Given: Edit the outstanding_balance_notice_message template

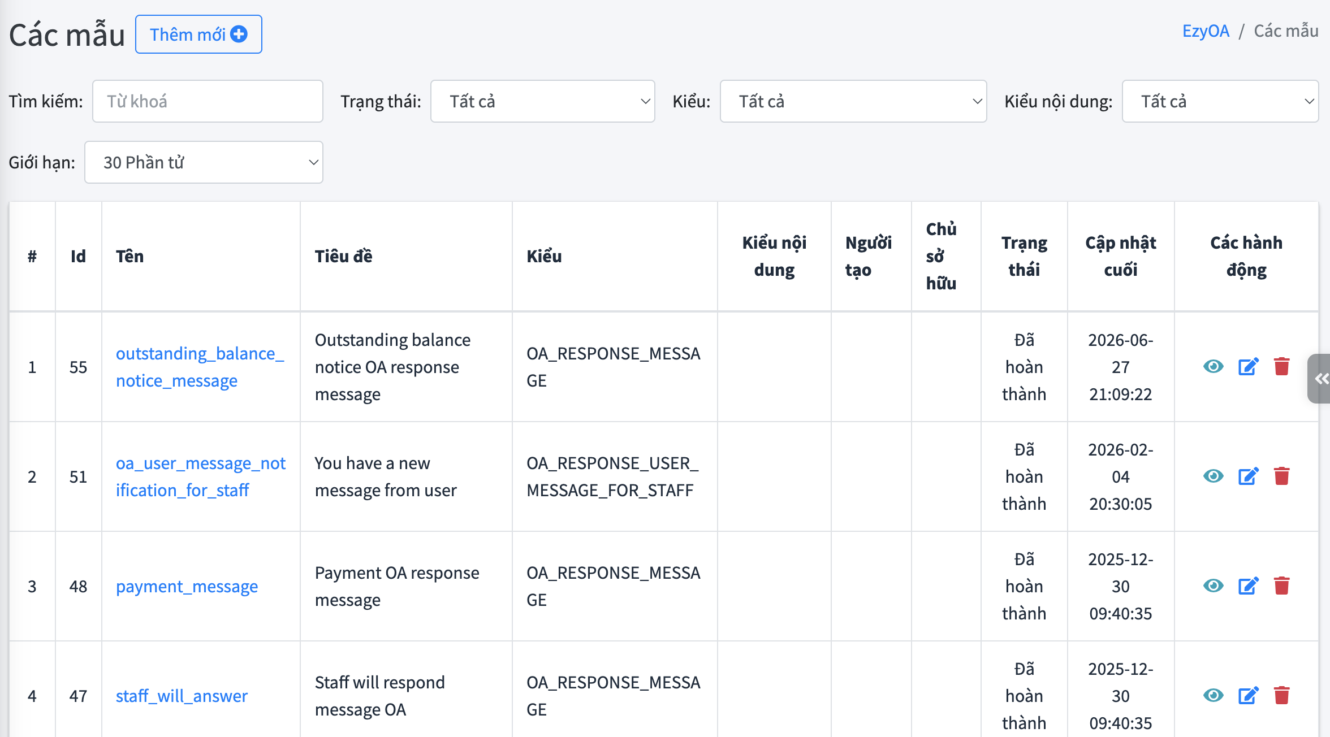Looking at the screenshot, I should (1248, 367).
